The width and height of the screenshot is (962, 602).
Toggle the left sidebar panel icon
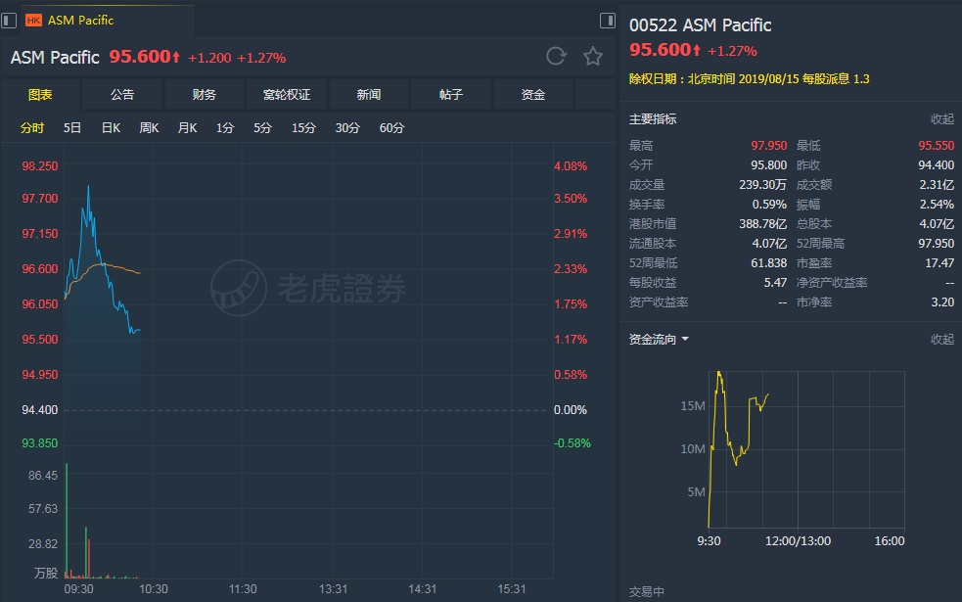coord(9,20)
